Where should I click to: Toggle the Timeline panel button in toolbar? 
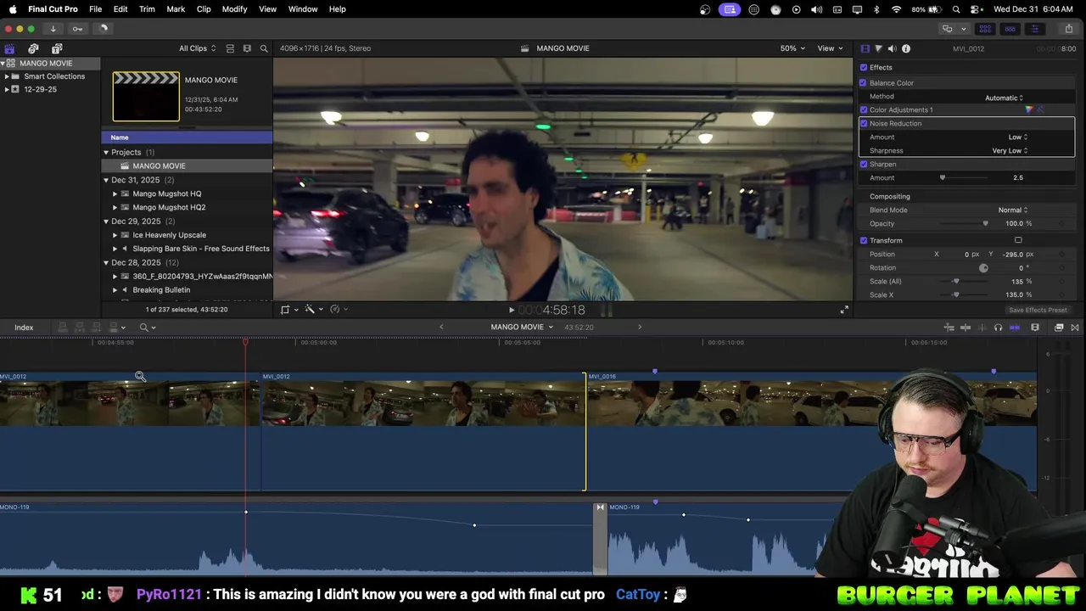click(x=1010, y=29)
